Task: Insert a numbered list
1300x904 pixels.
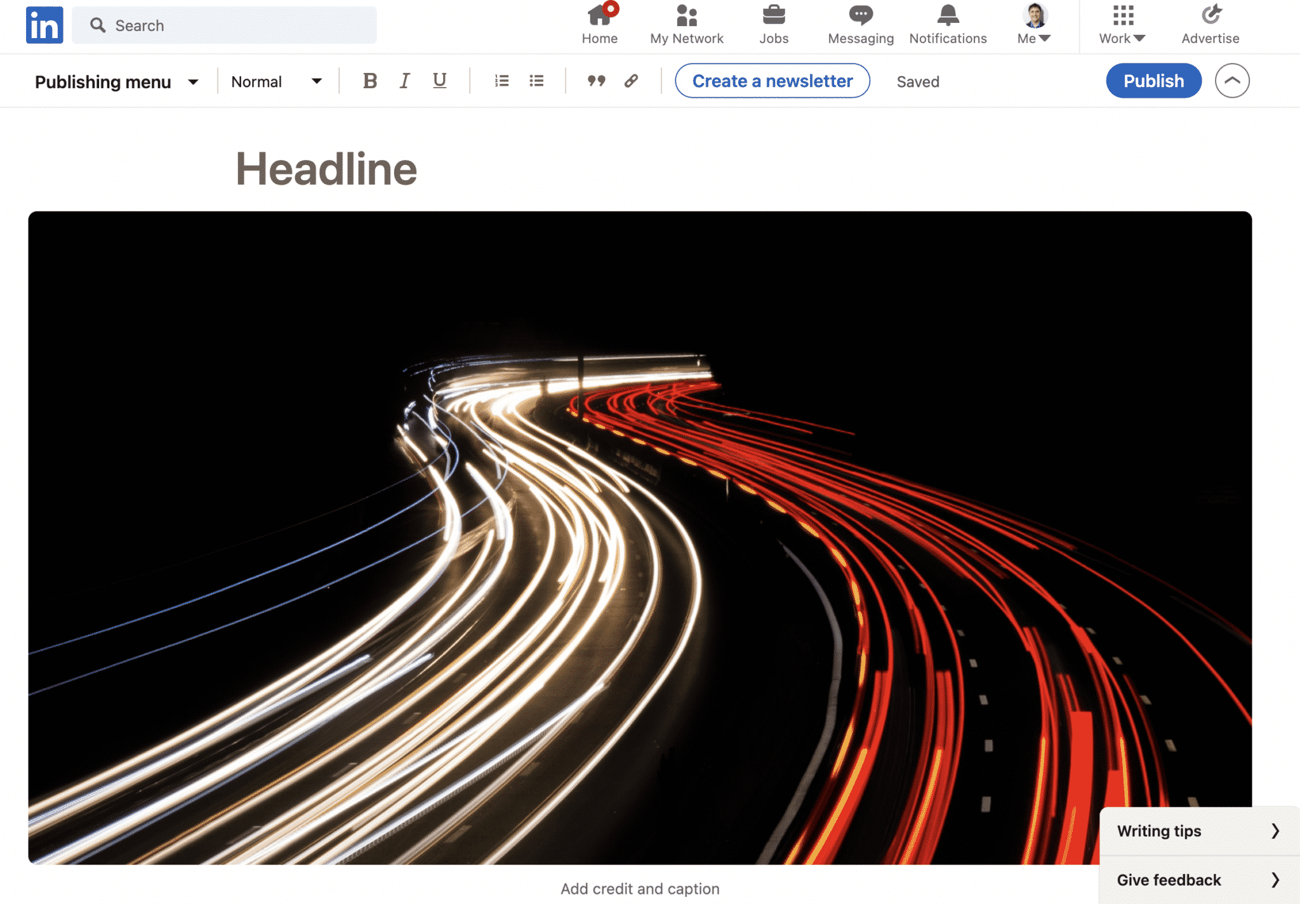Action: [501, 81]
